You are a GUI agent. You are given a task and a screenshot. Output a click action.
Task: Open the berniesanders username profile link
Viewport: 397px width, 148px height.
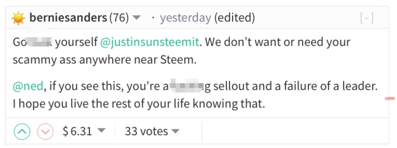coord(68,18)
